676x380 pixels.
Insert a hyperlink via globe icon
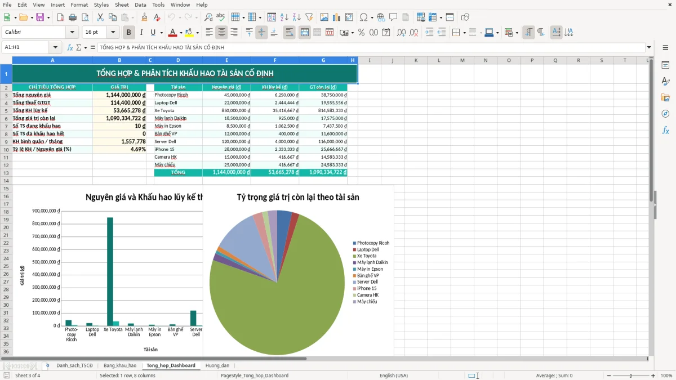[x=381, y=17]
